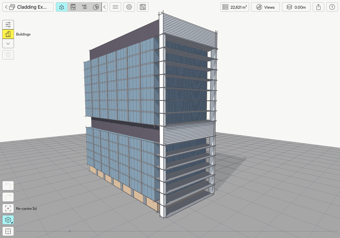Open the Views dropdown
Image resolution: width=340 pixels, height=238 pixels.
(x=265, y=7)
